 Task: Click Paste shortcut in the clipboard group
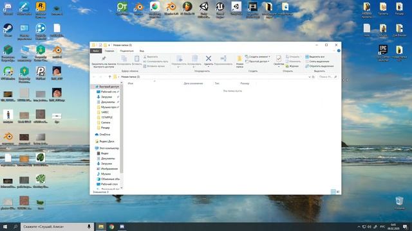(x=154, y=66)
